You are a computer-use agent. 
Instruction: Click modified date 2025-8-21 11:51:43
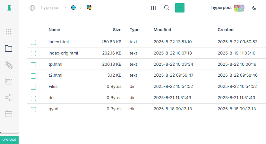click(x=172, y=98)
